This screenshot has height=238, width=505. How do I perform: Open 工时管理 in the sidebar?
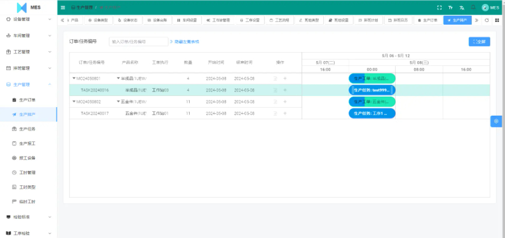[27, 173]
